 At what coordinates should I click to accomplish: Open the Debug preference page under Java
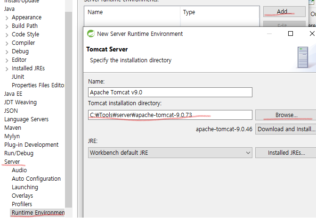pos(20,51)
